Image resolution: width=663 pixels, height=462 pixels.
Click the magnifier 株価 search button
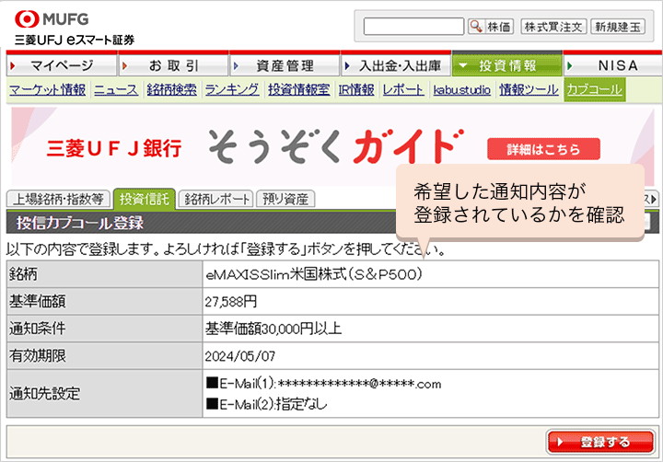coord(491,27)
